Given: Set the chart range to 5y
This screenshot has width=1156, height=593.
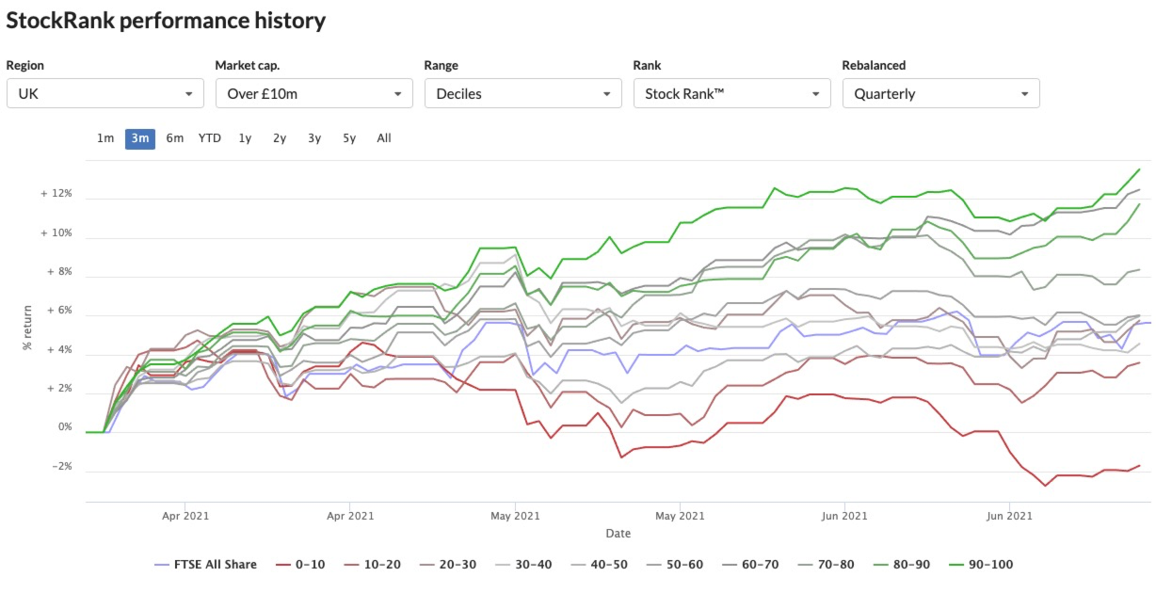Looking at the screenshot, I should click(x=349, y=138).
